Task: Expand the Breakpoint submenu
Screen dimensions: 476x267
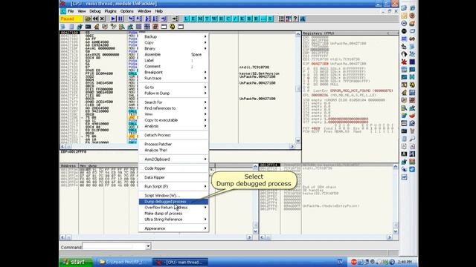Action: tap(173, 73)
